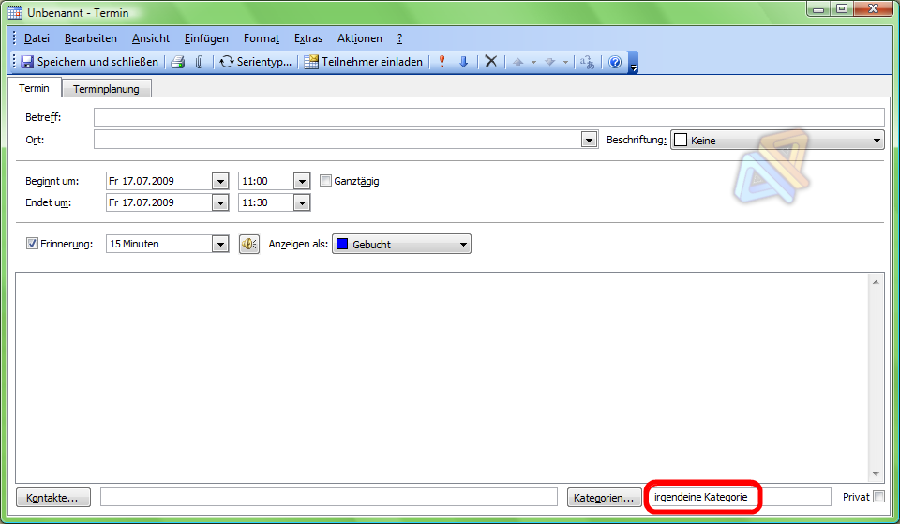Click the blue Gebucht color swatch
The height and width of the screenshot is (524, 900).
click(x=342, y=244)
